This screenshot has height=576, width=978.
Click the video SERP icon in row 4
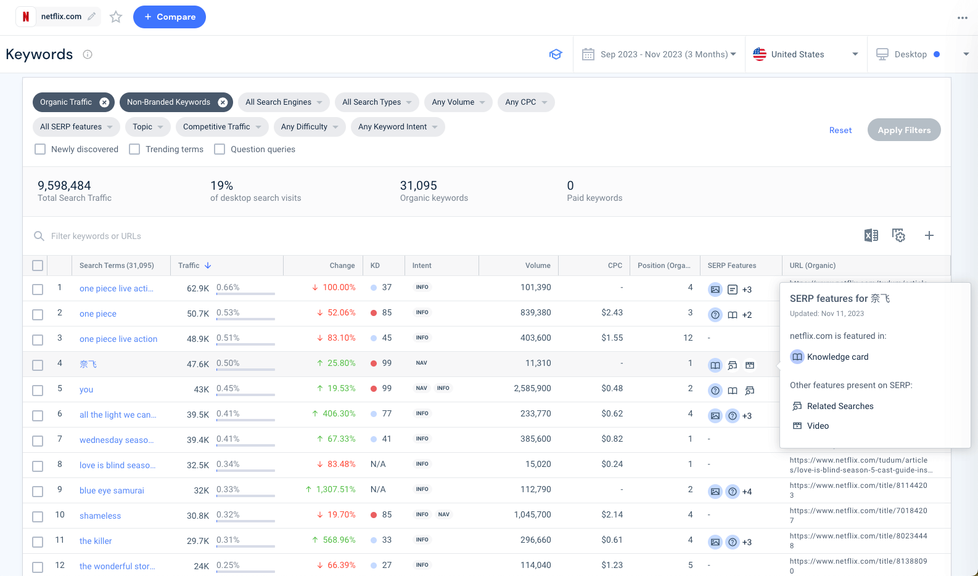pos(750,365)
